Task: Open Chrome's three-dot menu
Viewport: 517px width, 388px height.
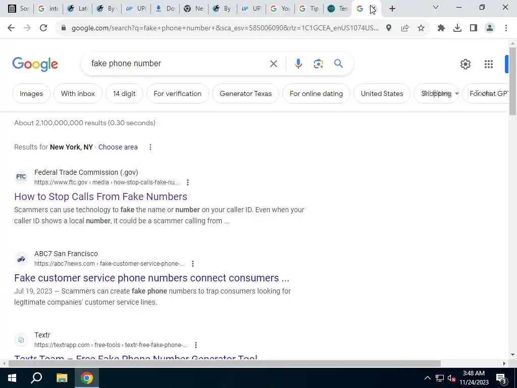Action: click(506, 28)
